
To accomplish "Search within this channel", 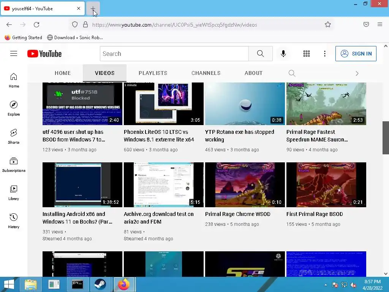I will 292,73.
